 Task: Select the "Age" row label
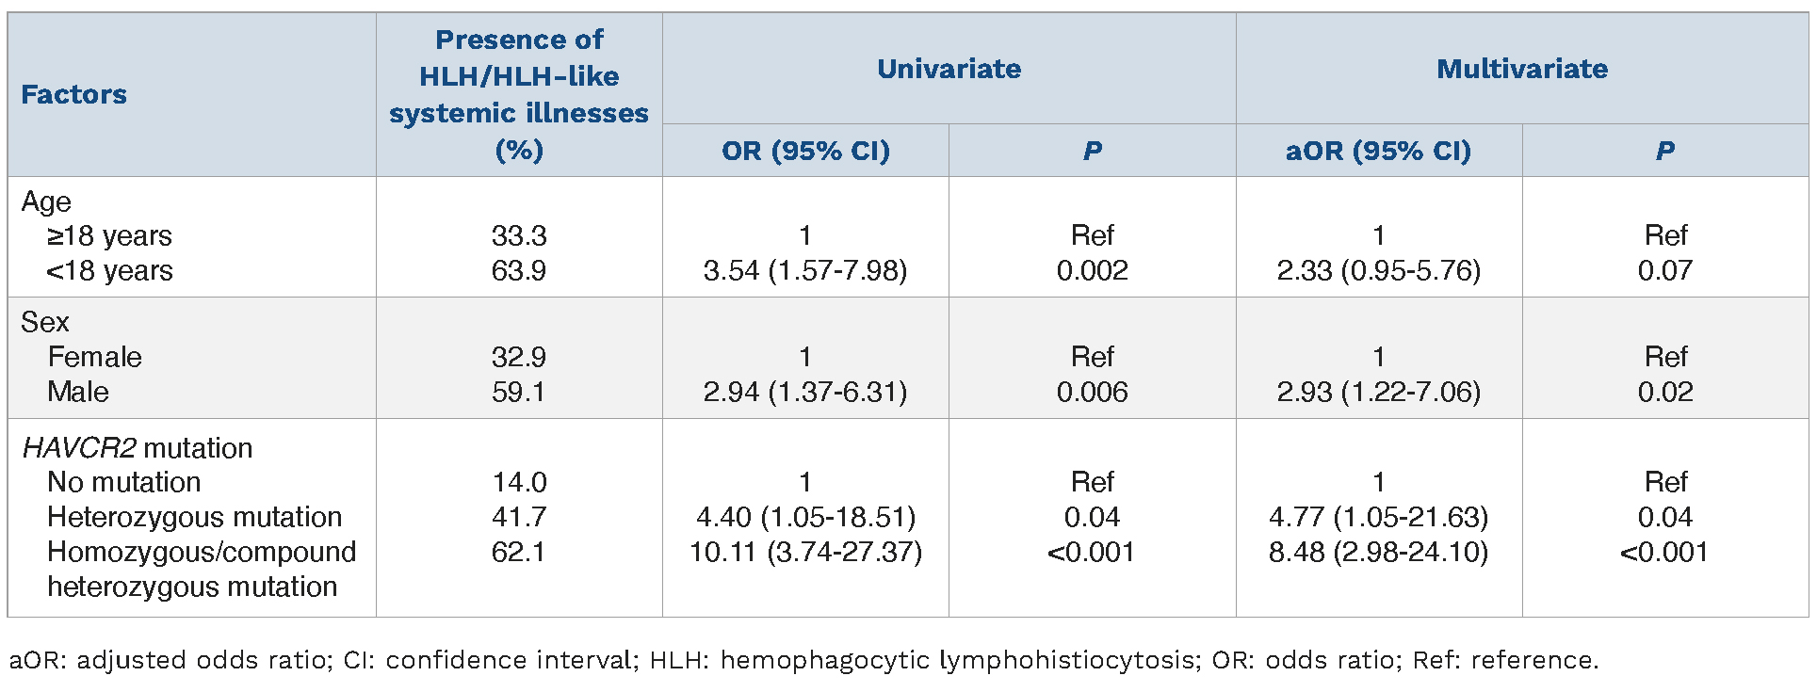tap(46, 201)
